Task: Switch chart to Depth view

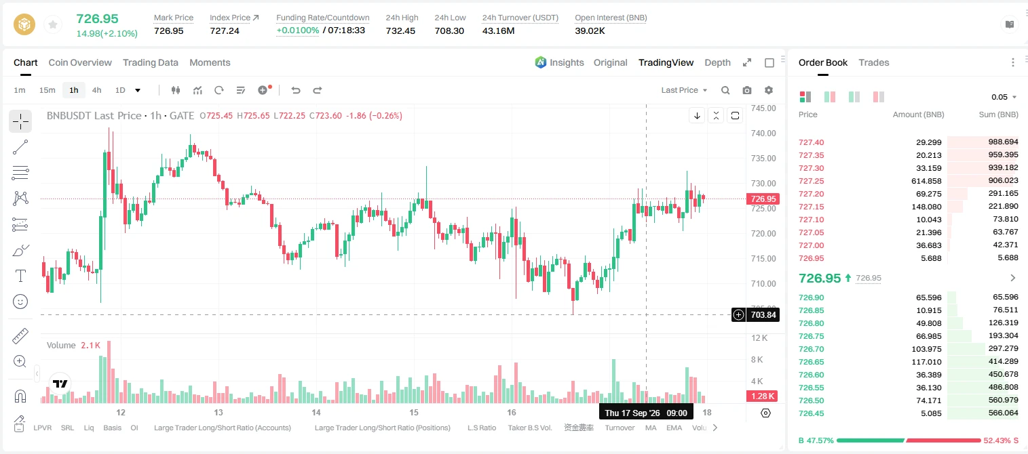Action: coord(717,62)
